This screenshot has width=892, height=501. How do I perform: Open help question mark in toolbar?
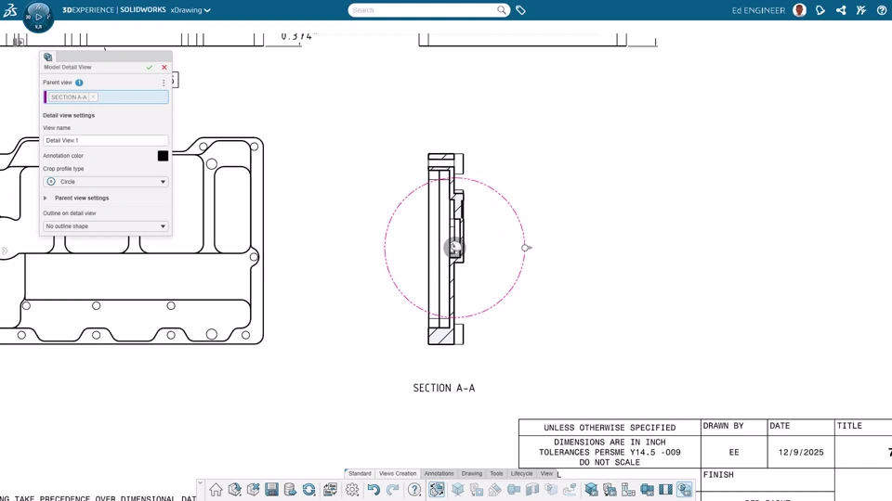[414, 490]
